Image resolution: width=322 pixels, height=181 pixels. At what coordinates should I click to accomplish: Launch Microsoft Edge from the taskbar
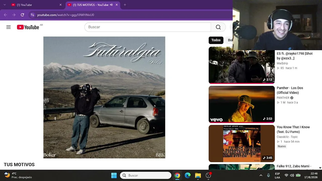tap(188, 175)
